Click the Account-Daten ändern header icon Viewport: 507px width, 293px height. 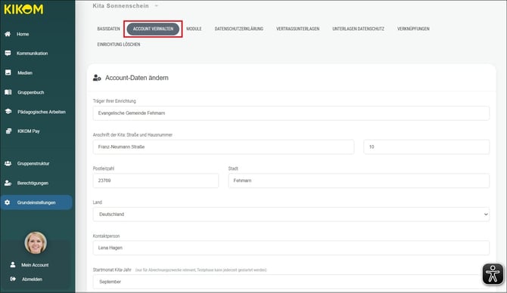pos(97,78)
